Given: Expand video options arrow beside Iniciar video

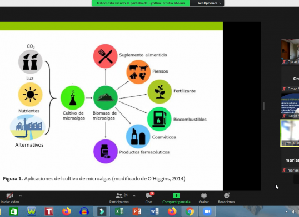Looking at the screenshot, I should (x=21, y=195).
